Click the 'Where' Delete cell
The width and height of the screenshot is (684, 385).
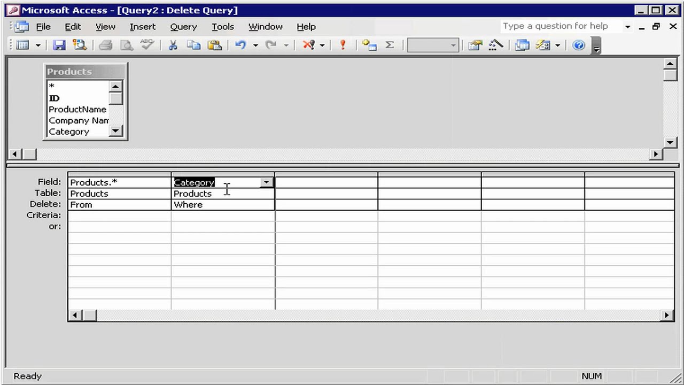(x=223, y=205)
